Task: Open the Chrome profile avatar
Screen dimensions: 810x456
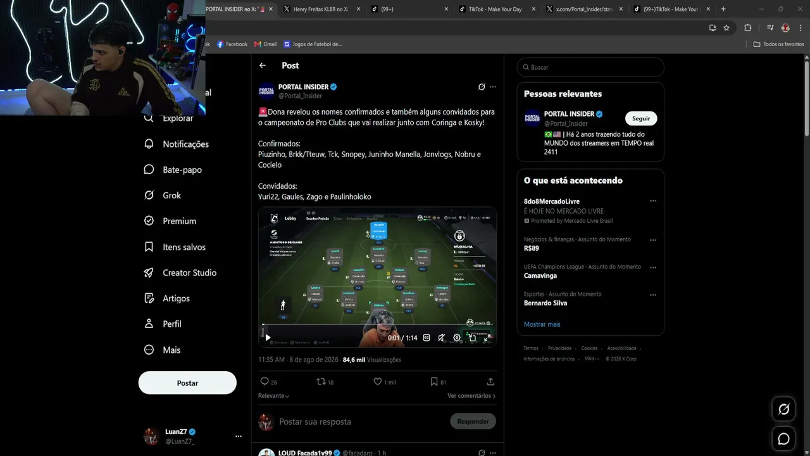Action: [x=785, y=28]
